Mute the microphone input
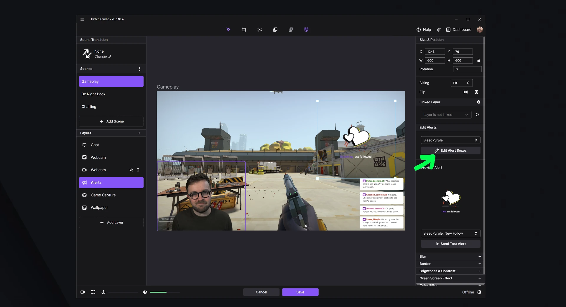 click(x=103, y=292)
